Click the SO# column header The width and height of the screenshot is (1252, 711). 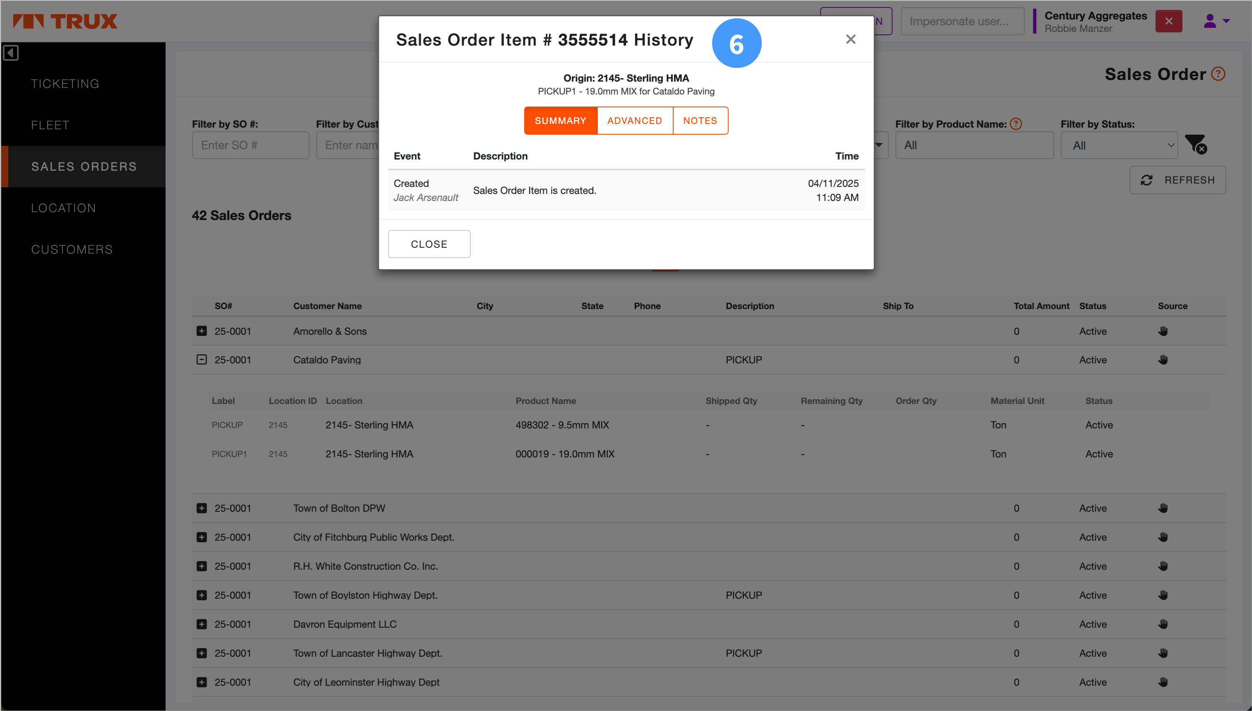pos(224,306)
